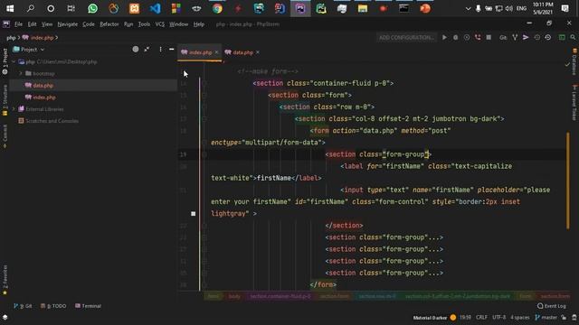Click the Favorites side tab

[x=5, y=280]
